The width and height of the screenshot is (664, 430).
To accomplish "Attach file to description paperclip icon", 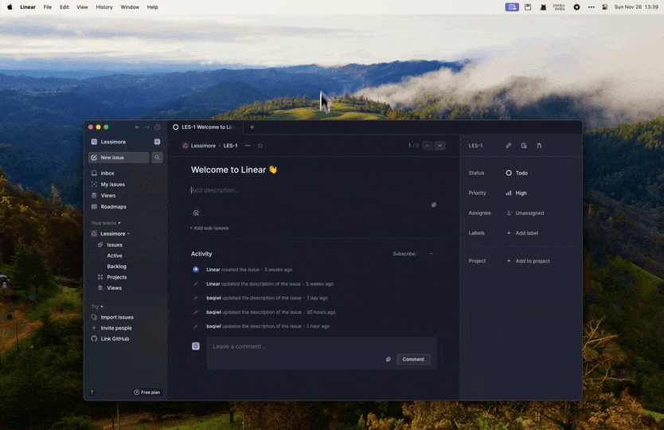I will tap(434, 205).
